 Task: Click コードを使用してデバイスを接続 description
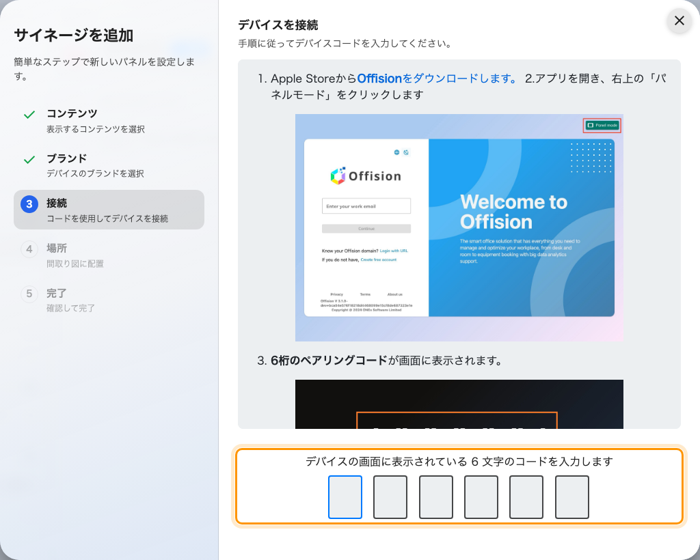click(x=107, y=219)
